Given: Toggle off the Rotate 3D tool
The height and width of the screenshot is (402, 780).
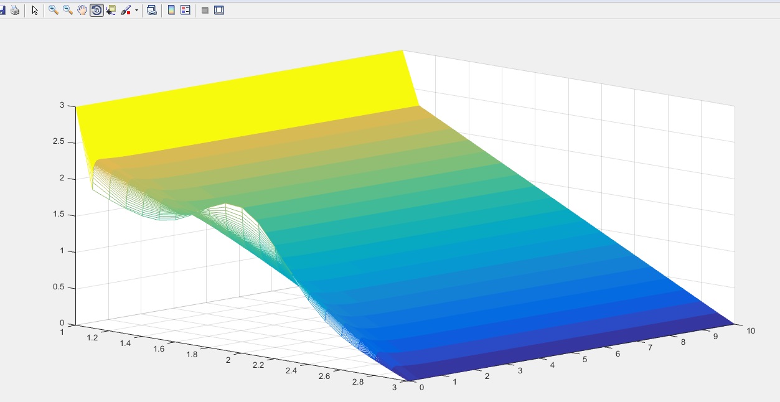Looking at the screenshot, I should [x=96, y=11].
